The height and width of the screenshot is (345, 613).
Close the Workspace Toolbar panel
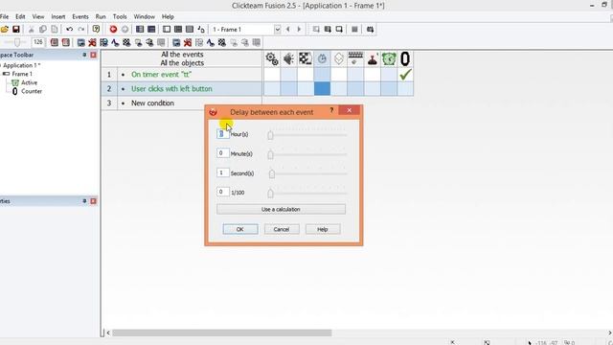point(93,56)
